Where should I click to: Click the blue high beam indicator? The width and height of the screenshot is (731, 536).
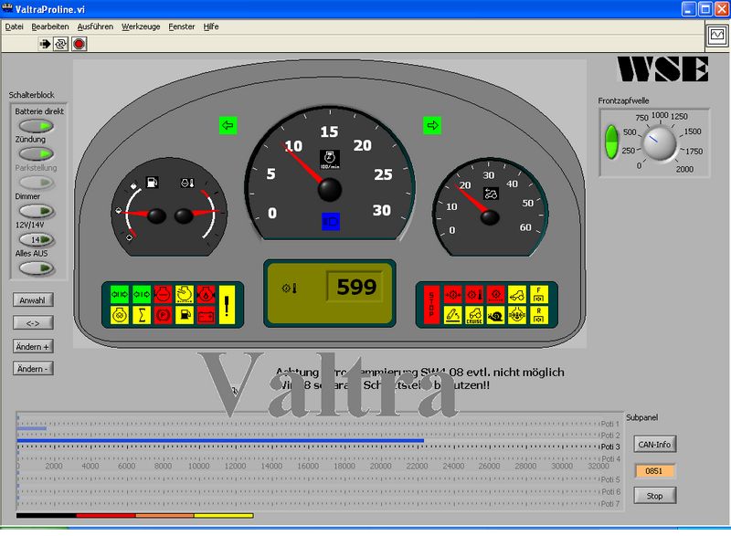click(x=331, y=221)
